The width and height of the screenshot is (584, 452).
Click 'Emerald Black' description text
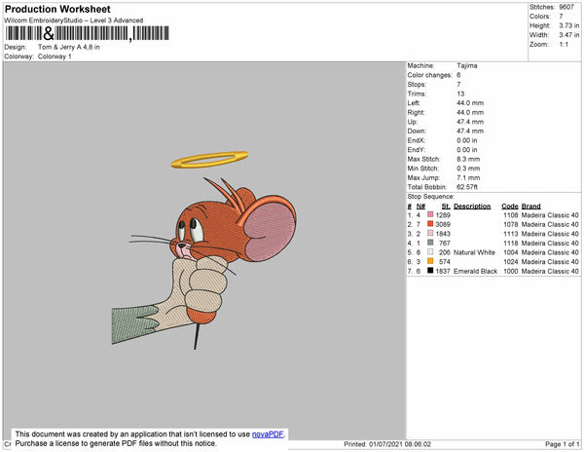[476, 271]
